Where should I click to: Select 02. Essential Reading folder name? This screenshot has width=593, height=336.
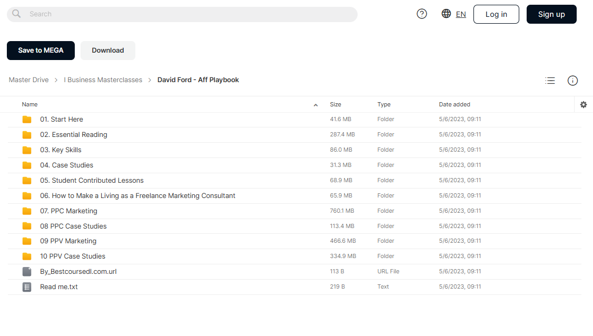pos(74,135)
